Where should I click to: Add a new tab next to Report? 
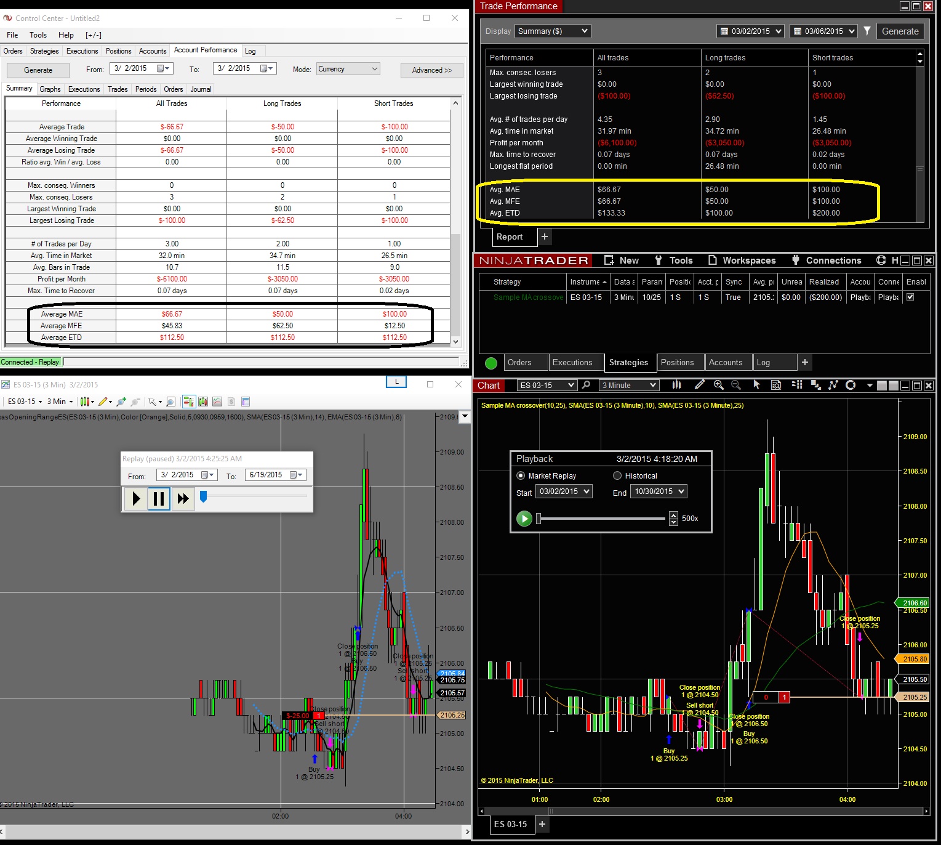545,236
